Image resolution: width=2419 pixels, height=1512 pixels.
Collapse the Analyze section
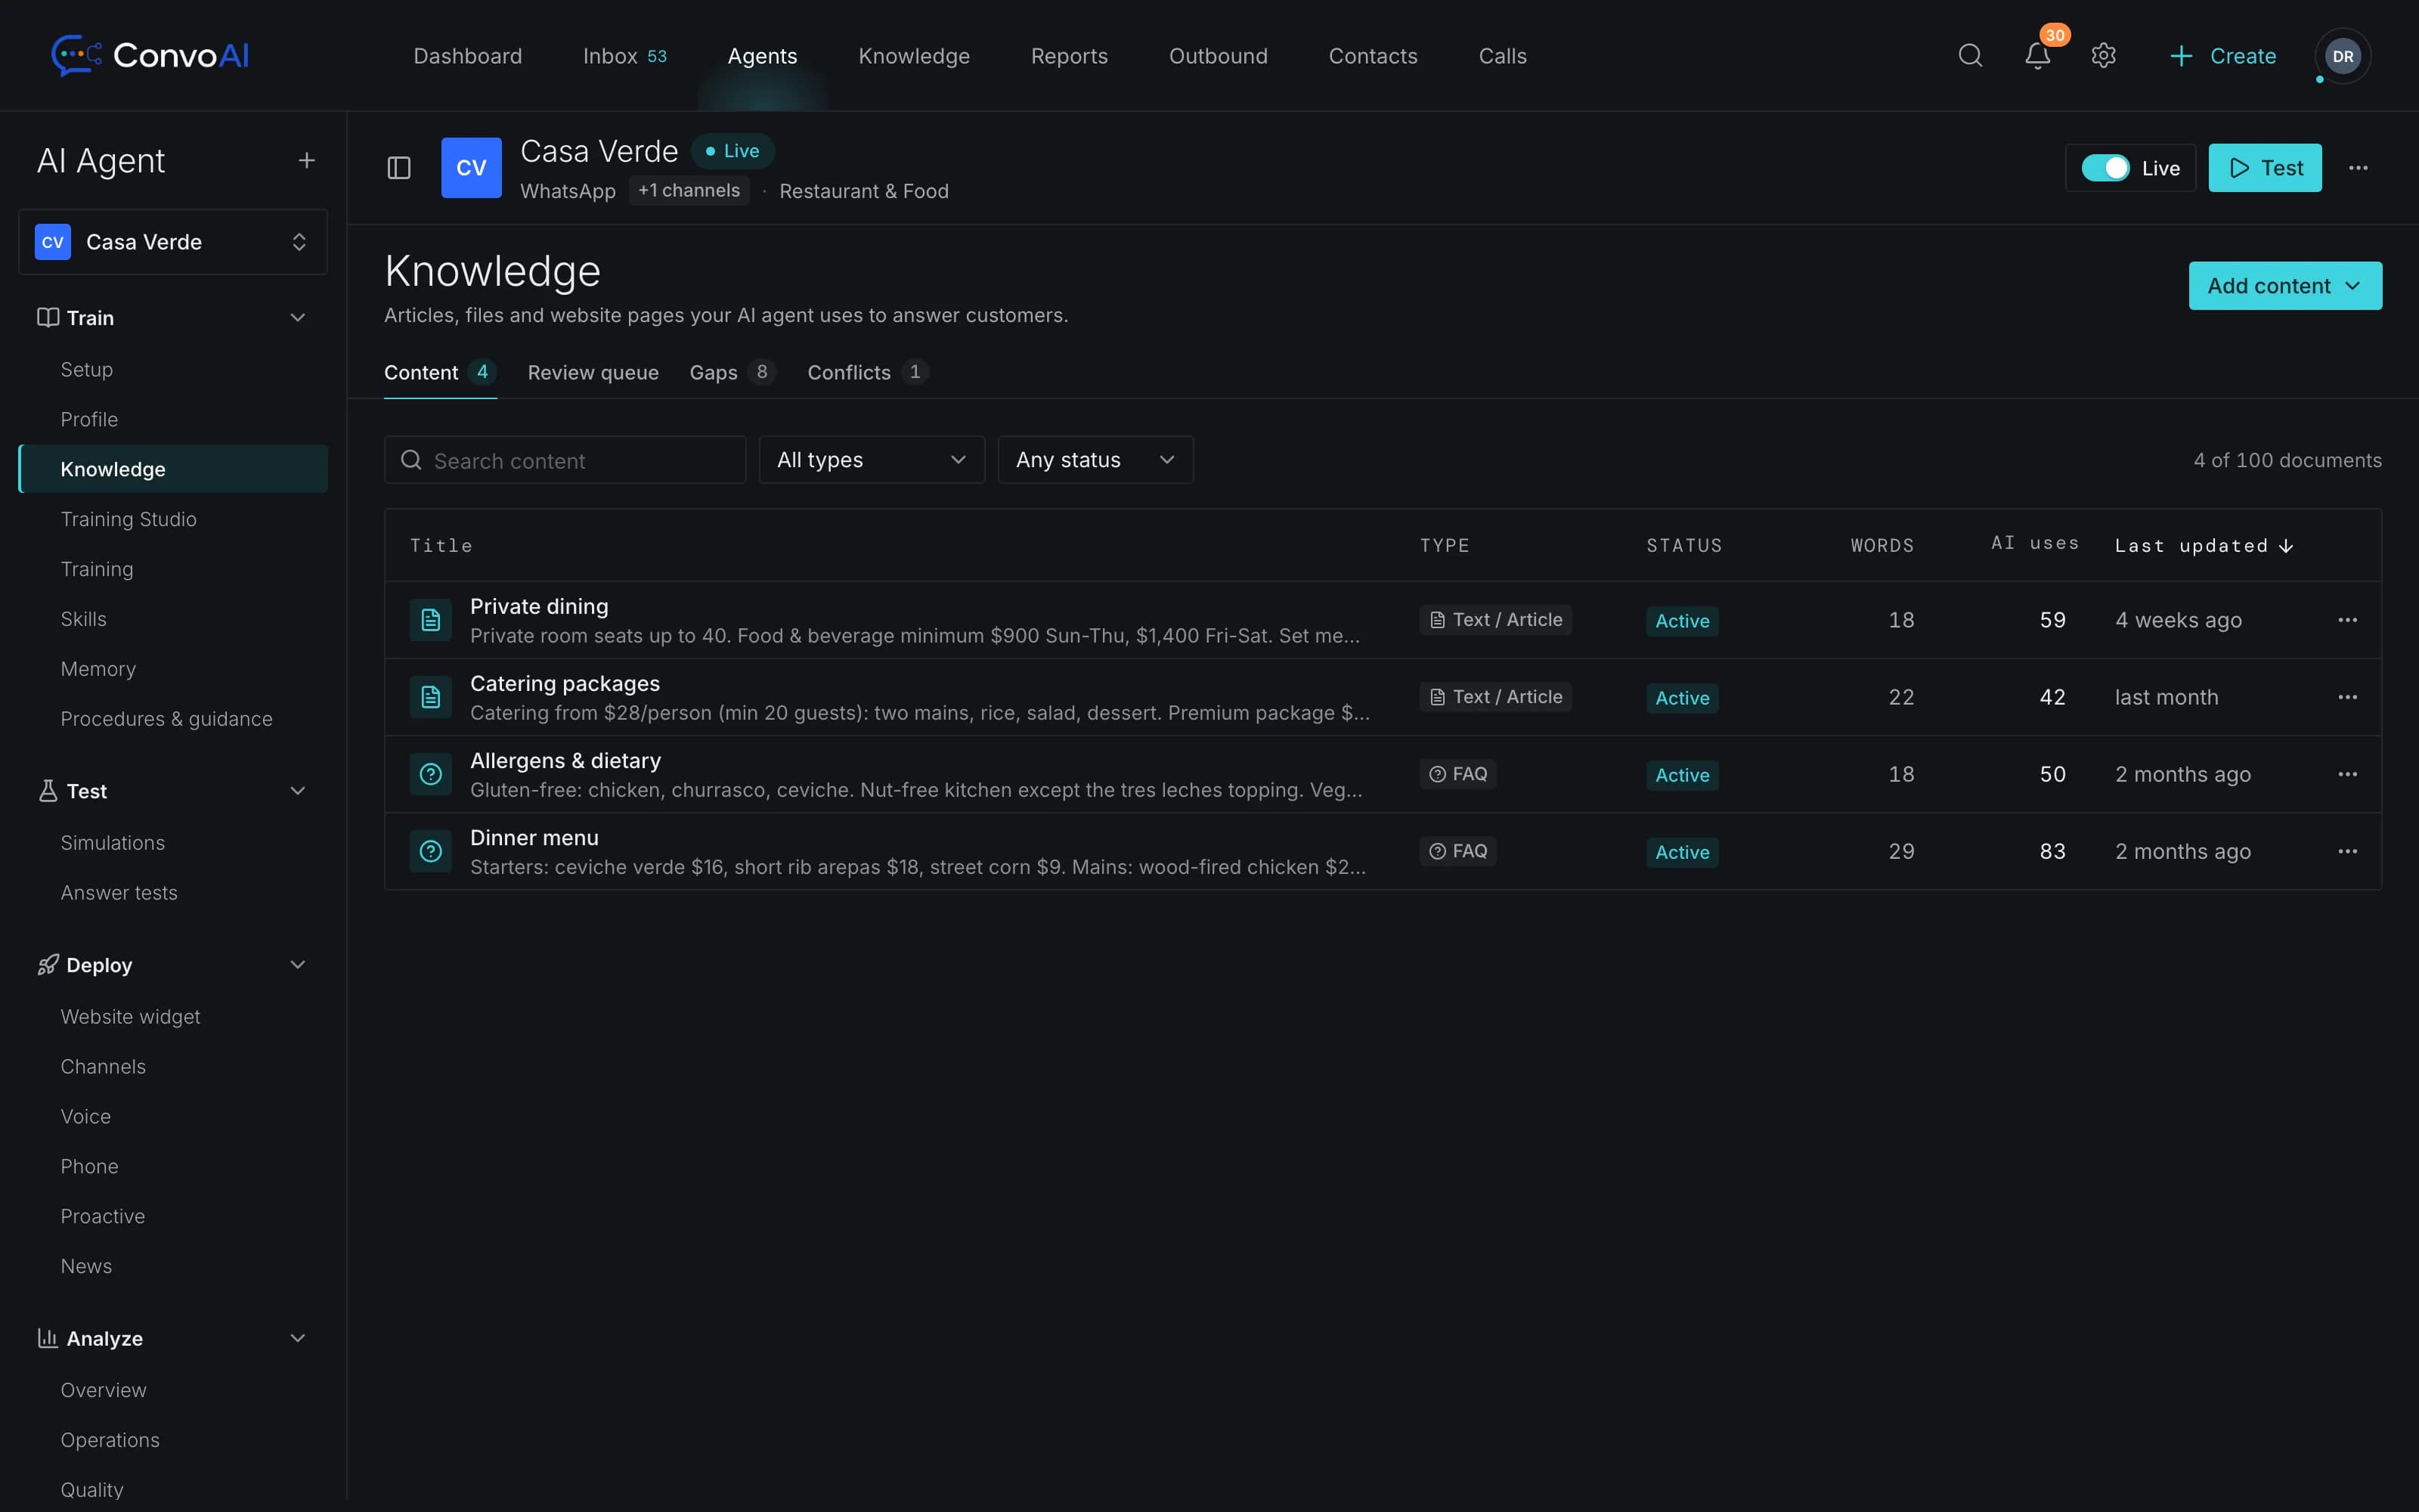(297, 1338)
